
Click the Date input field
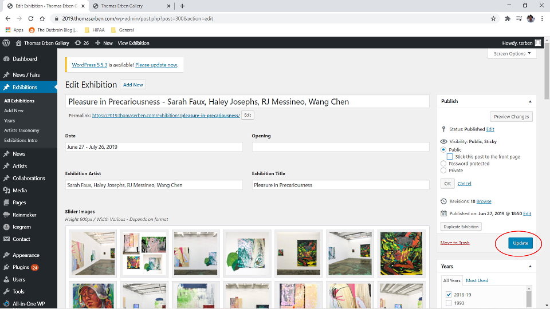[x=154, y=147]
